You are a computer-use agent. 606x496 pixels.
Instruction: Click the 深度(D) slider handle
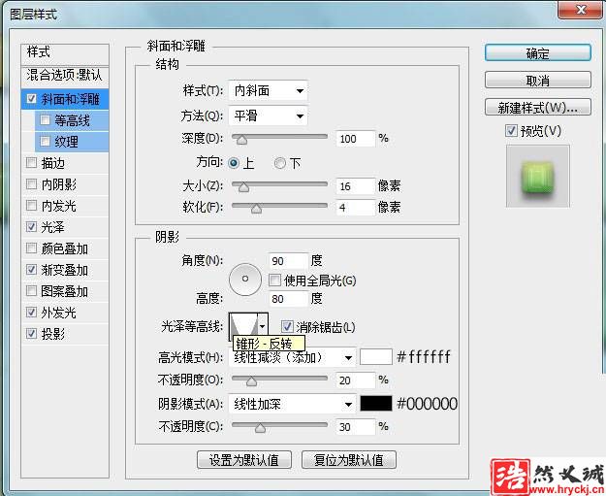click(241, 139)
